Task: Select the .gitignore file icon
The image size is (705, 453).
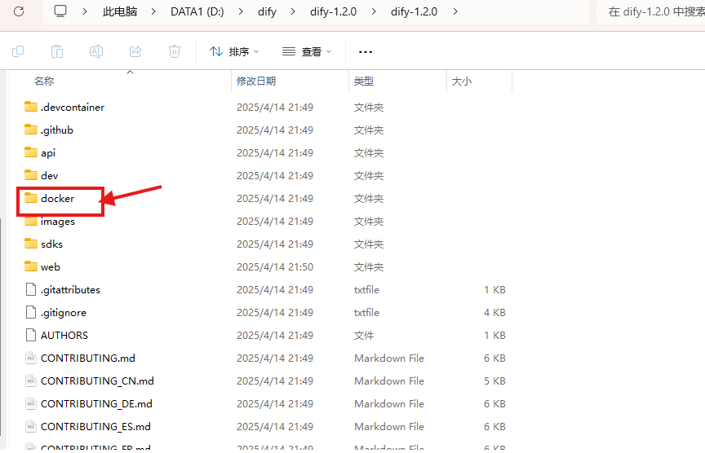Action: tap(31, 312)
